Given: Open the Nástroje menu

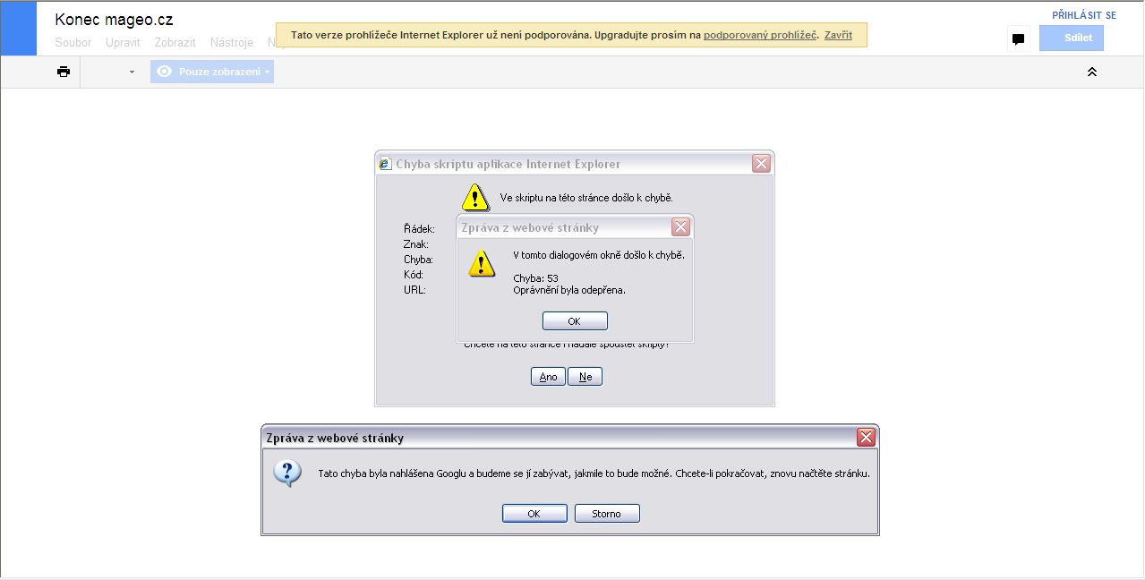Looking at the screenshot, I should click(x=232, y=42).
